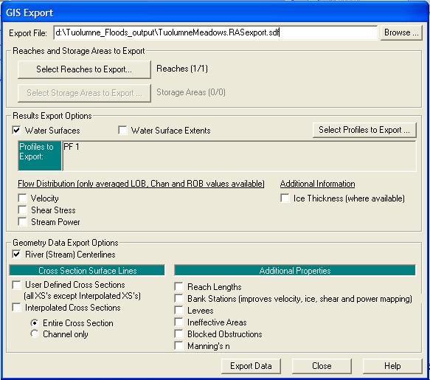The width and height of the screenshot is (430, 380).
Task: Open Select Reaches to Export dialog
Action: tap(84, 69)
